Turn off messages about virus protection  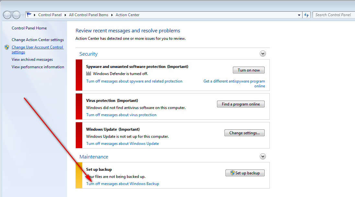[x=121, y=115]
